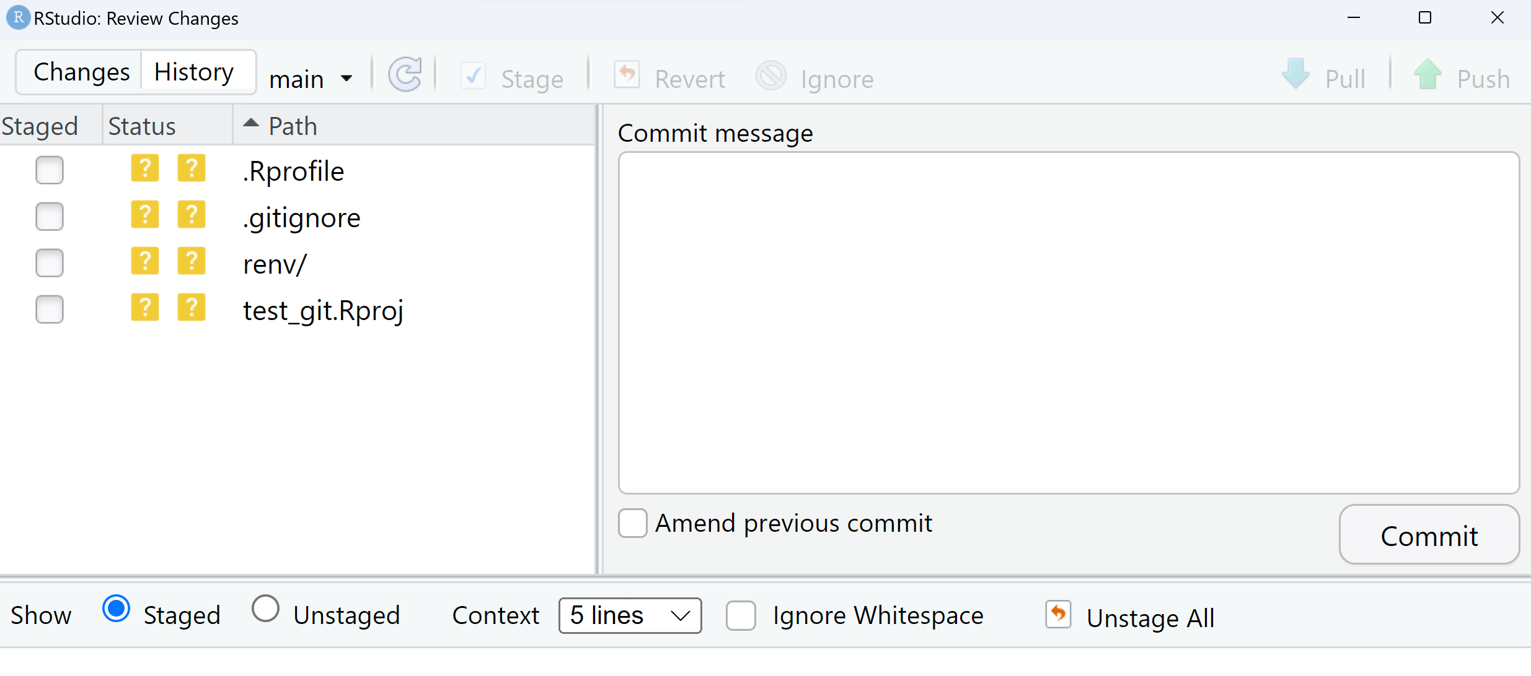The width and height of the screenshot is (1531, 676).
Task: Switch to the History tab
Action: pos(194,72)
